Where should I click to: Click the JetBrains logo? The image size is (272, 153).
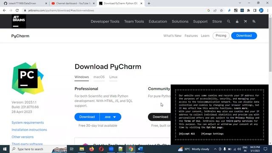[x=19, y=21]
